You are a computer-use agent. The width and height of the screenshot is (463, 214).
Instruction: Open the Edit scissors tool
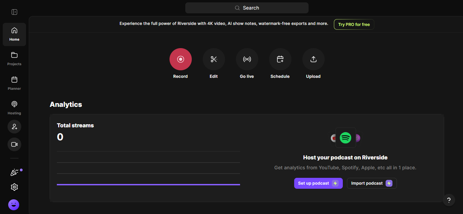point(214,59)
